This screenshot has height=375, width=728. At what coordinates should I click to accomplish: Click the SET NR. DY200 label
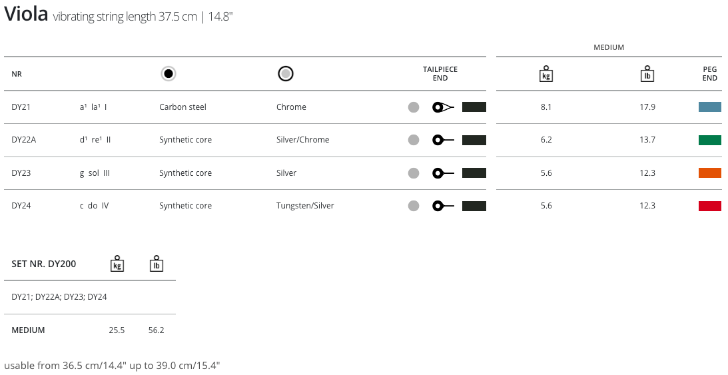click(44, 264)
